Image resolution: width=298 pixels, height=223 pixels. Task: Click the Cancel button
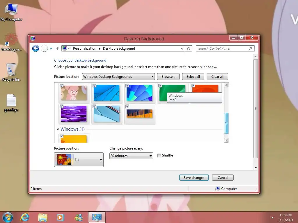coord(223,177)
